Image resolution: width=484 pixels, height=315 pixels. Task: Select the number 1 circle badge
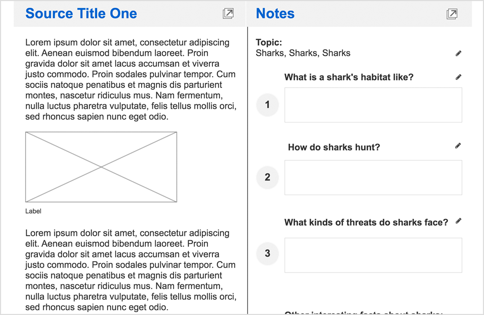pos(267,105)
